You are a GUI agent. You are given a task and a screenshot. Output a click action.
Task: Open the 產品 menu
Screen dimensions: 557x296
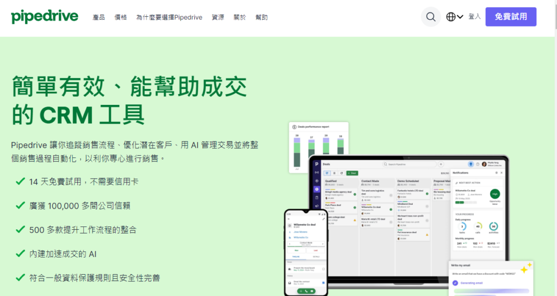[x=98, y=17]
